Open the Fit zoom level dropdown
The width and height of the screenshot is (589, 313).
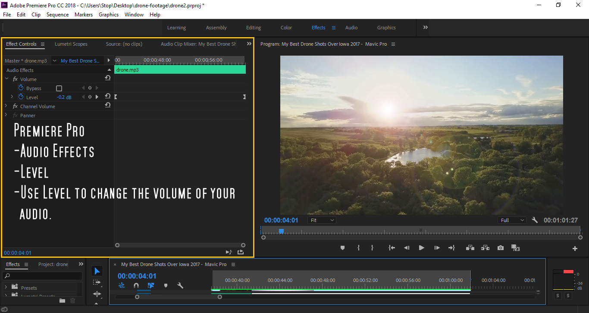(321, 220)
